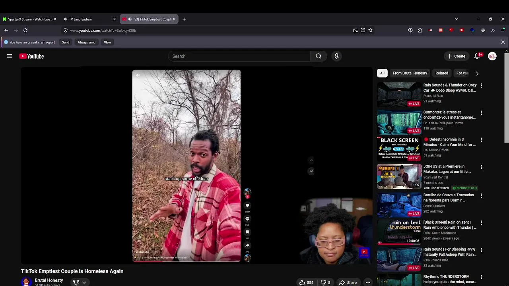This screenshot has height=286, width=509.
Task: Click View unsent crash report
Action: [107, 42]
